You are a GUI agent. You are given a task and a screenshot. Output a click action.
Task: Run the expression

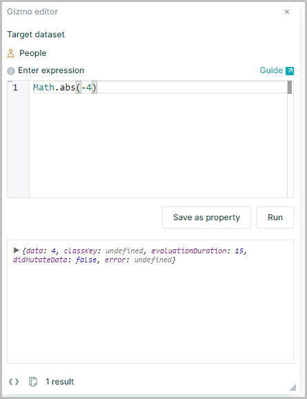click(x=275, y=217)
